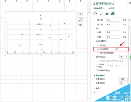This screenshot has width=131, height=102.
Task: Expand the 标签 section
Action: point(94,88)
